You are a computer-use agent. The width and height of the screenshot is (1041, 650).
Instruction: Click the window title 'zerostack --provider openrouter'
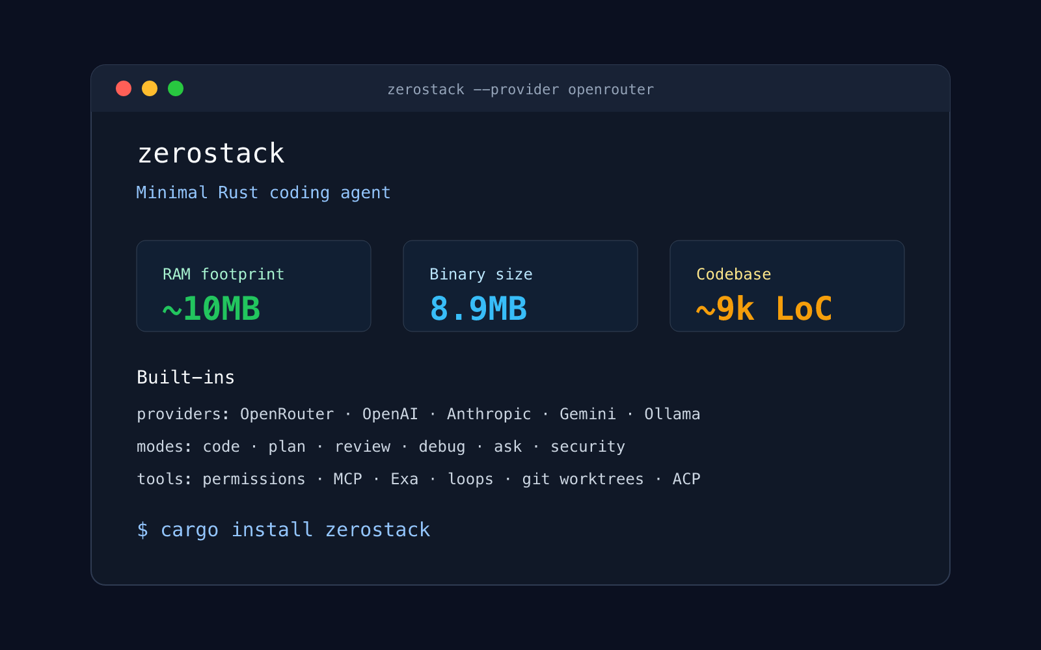520,90
